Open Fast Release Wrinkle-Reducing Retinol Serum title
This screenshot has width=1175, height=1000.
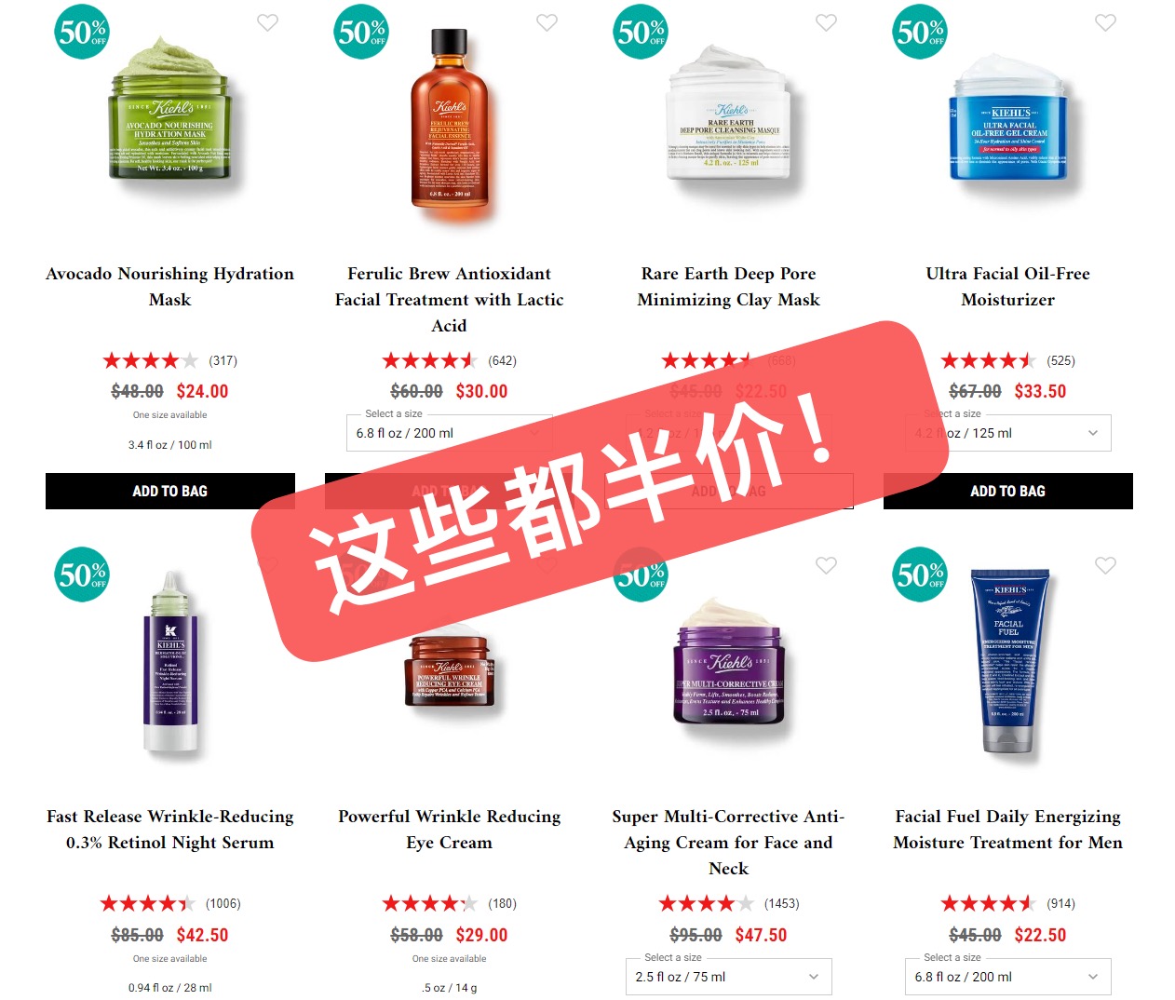(x=170, y=830)
